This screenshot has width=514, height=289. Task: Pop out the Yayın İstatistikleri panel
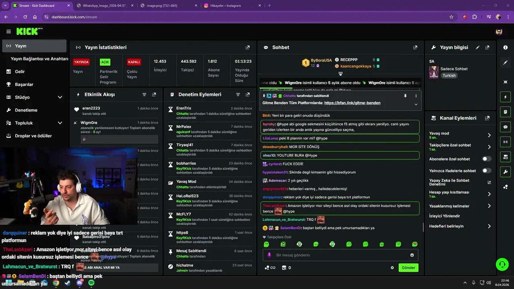click(248, 47)
